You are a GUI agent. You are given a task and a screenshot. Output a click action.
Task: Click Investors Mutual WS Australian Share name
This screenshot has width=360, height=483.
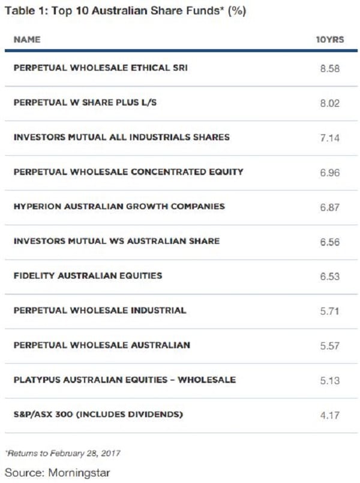pyautogui.click(x=116, y=241)
